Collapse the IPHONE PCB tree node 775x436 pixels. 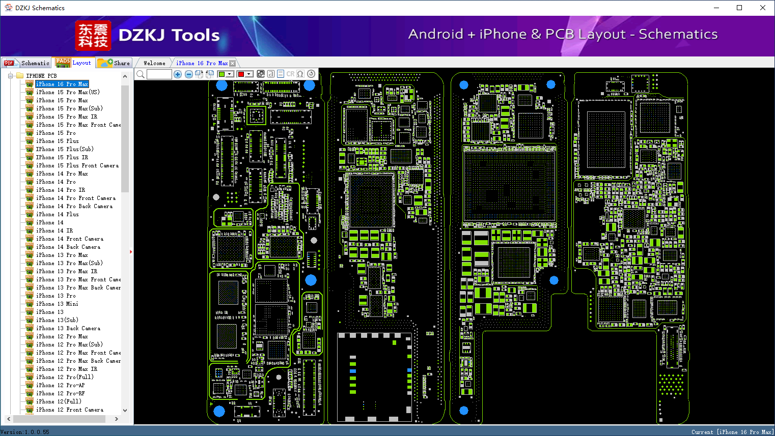10,76
